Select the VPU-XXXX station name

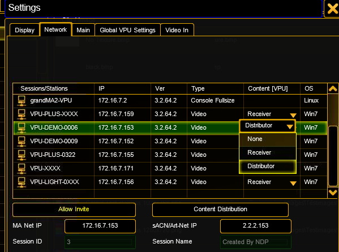pyautogui.click(x=45, y=168)
